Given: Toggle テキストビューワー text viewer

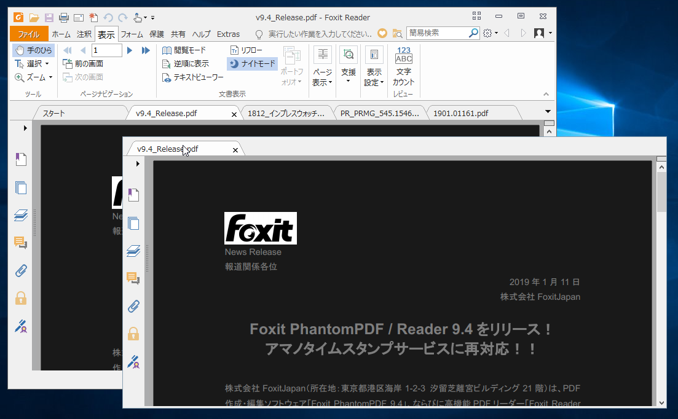Looking at the screenshot, I should [192, 78].
